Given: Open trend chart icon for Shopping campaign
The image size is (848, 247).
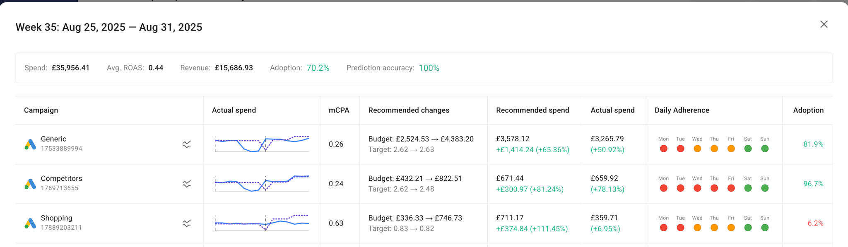Looking at the screenshot, I should 187,223.
